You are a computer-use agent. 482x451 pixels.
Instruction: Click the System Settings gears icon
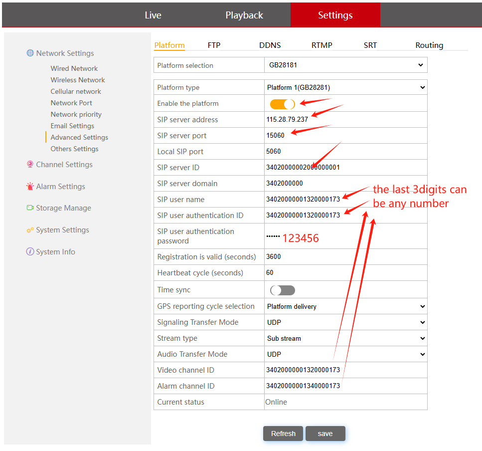tap(30, 230)
